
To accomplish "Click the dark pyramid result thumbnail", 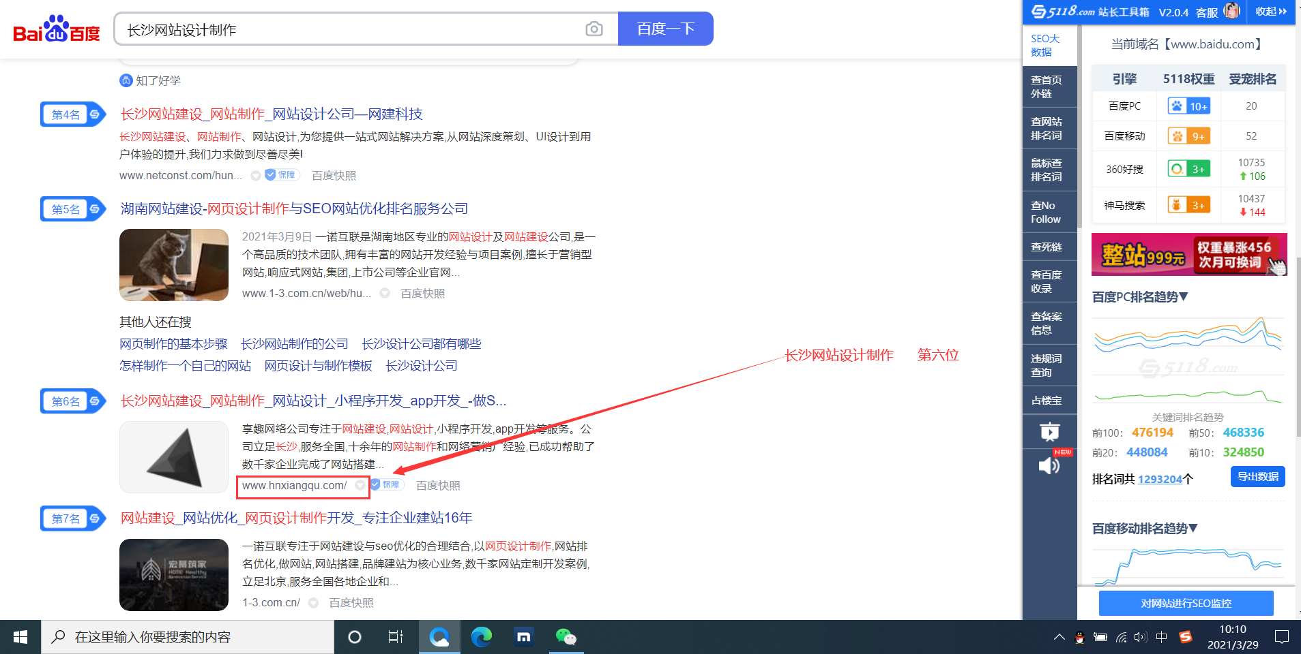I will pyautogui.click(x=174, y=457).
